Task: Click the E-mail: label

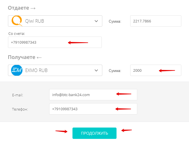Action: point(18,95)
